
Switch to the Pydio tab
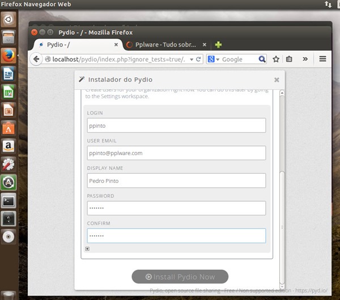pos(78,45)
